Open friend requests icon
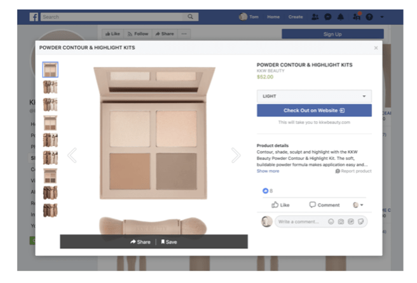 click(315, 16)
